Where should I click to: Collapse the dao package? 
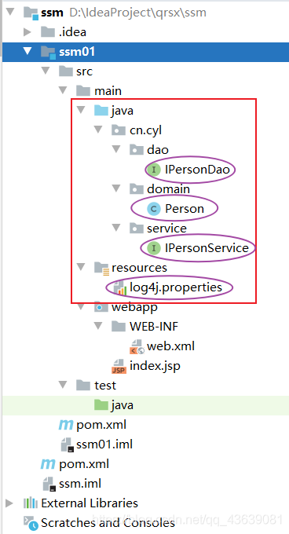click(x=116, y=149)
